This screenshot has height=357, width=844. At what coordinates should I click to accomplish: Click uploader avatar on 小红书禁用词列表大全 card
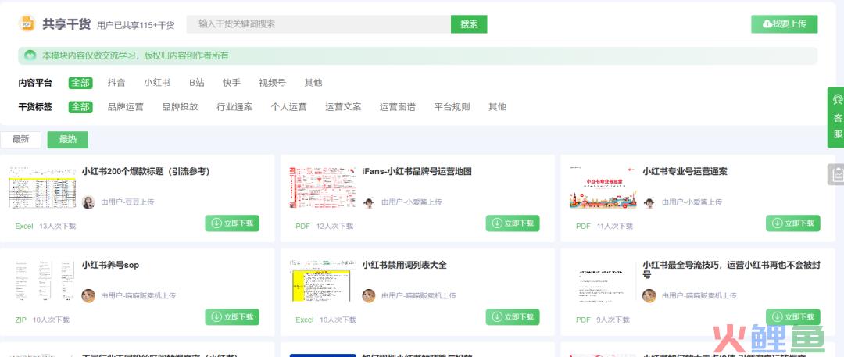tap(369, 295)
